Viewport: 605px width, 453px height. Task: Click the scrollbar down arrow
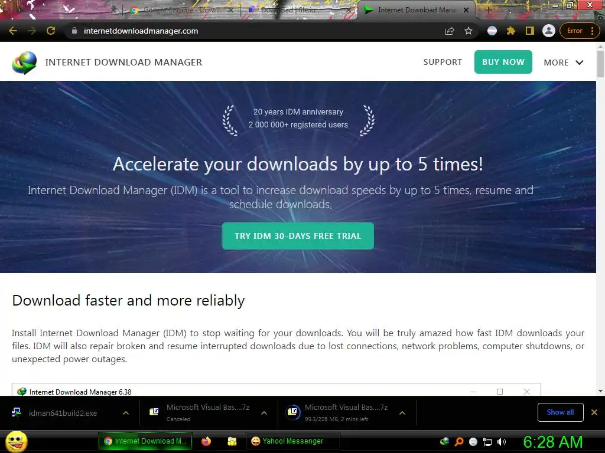[x=600, y=391]
